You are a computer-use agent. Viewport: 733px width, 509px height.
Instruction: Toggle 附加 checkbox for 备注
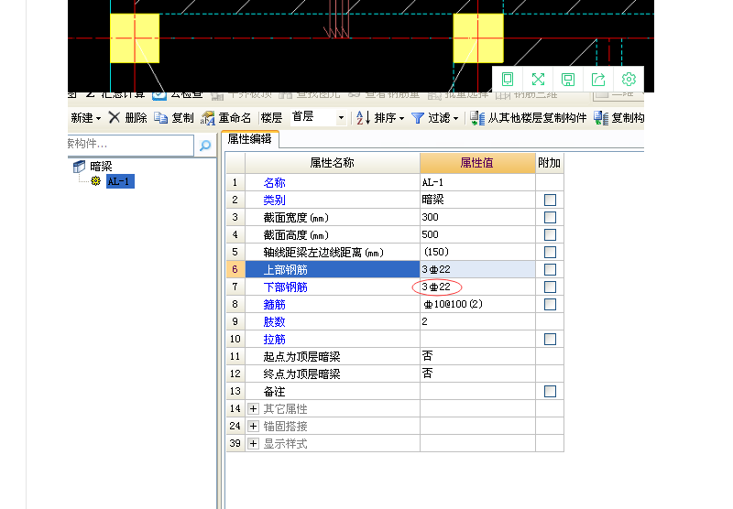[550, 391]
